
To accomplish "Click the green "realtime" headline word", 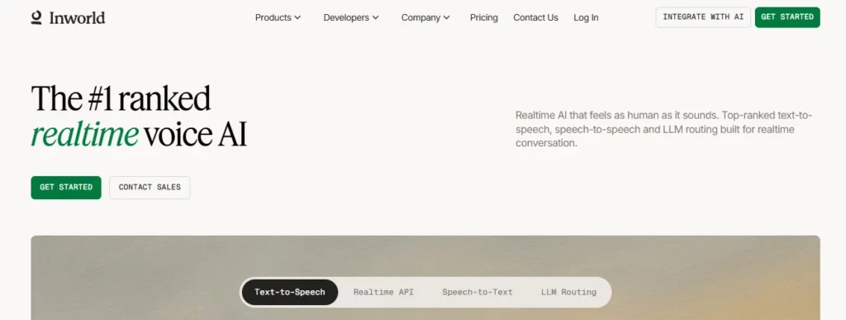I will 85,135.
